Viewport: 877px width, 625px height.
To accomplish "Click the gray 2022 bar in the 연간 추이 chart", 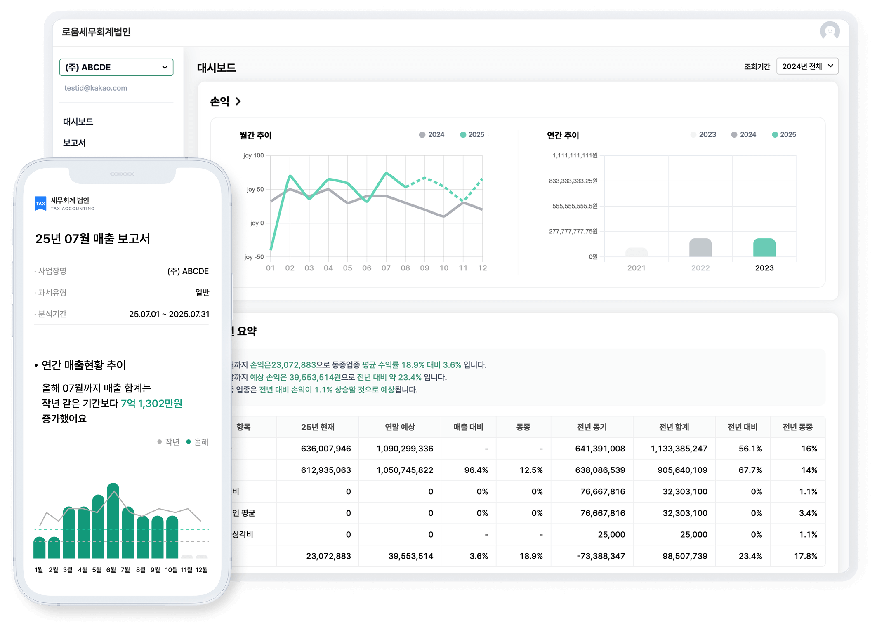I will pos(700,248).
